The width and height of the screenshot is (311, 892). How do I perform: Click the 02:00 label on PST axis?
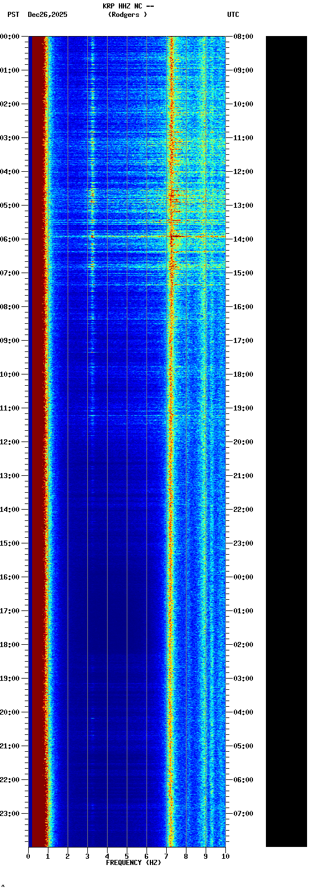coord(10,104)
